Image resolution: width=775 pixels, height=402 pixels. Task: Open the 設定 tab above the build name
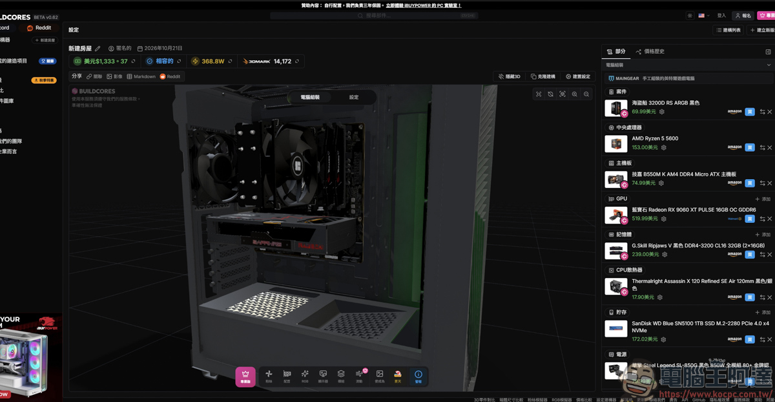(74, 30)
